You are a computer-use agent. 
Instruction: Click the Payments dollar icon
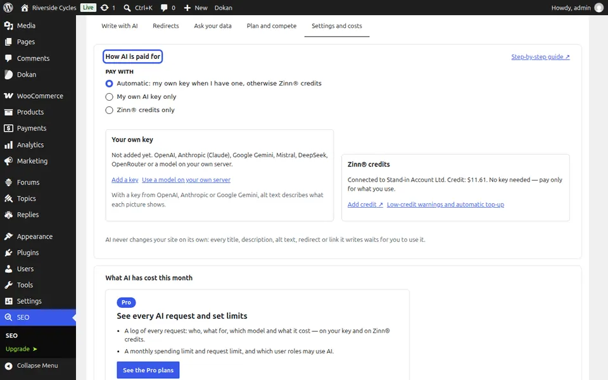[8, 129]
